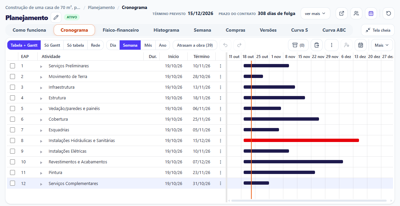Screen dimensions: 400x206
Task: Click the 'Atrasam a obra (39)' button
Action: tap(195, 45)
